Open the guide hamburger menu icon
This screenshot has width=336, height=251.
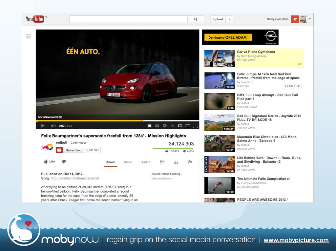[x=28, y=36]
